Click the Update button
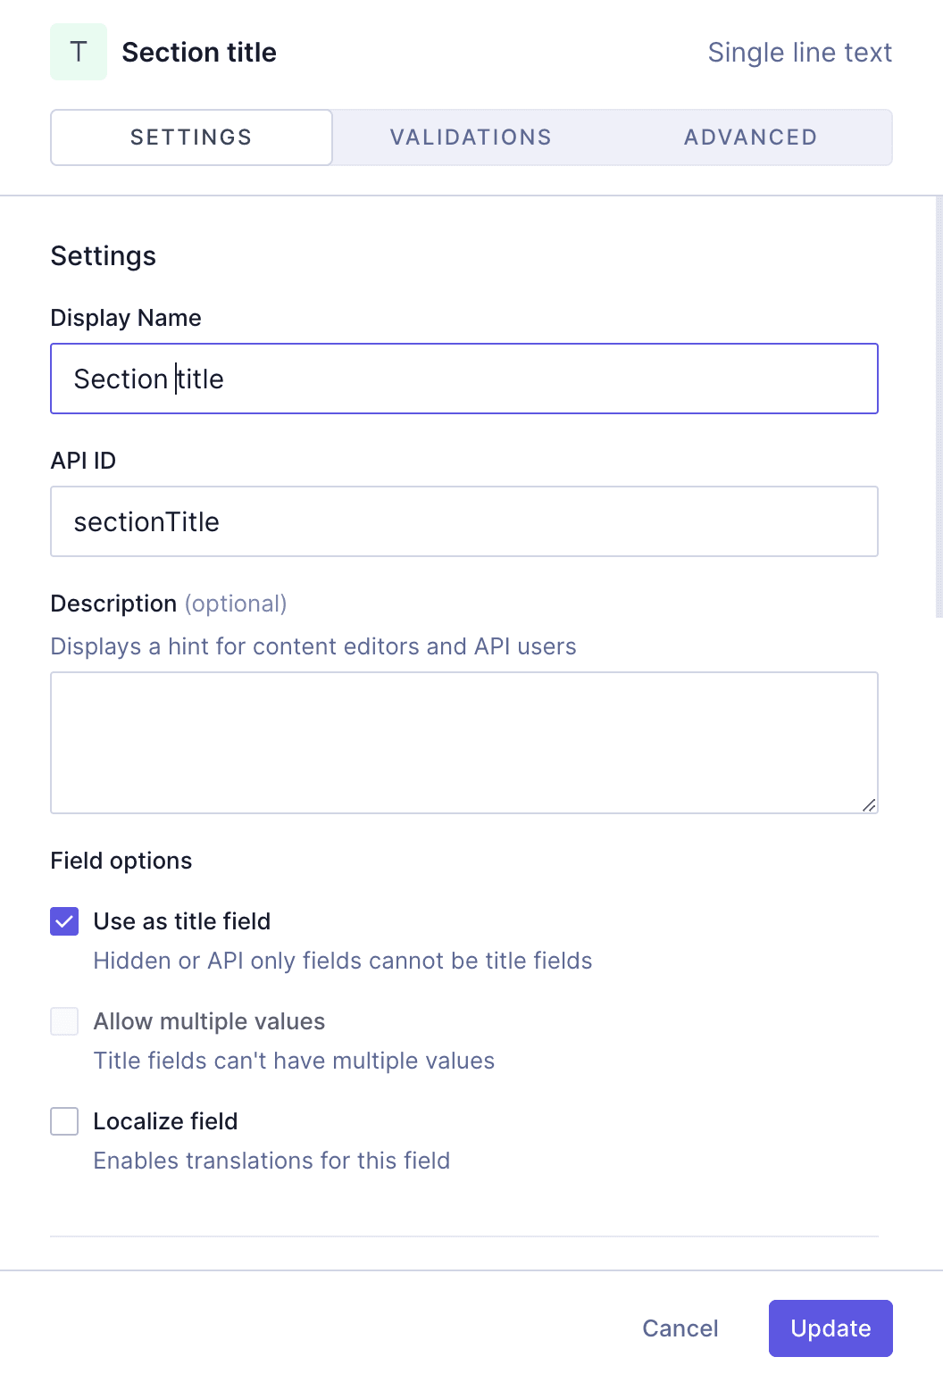 (830, 1328)
